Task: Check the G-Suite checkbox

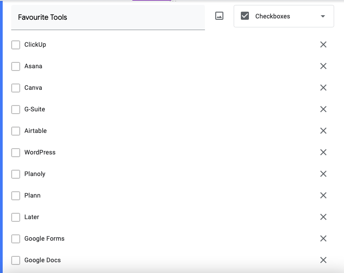Action: click(x=16, y=110)
